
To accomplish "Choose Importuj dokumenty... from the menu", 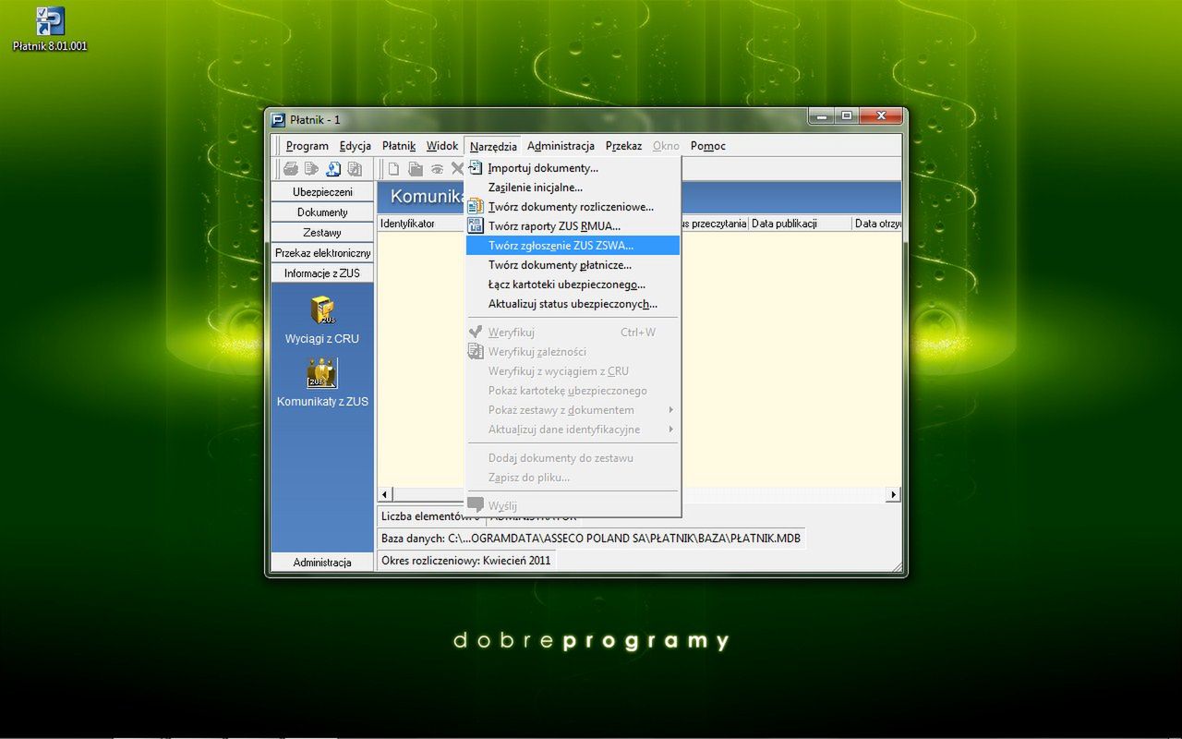I will [573, 168].
